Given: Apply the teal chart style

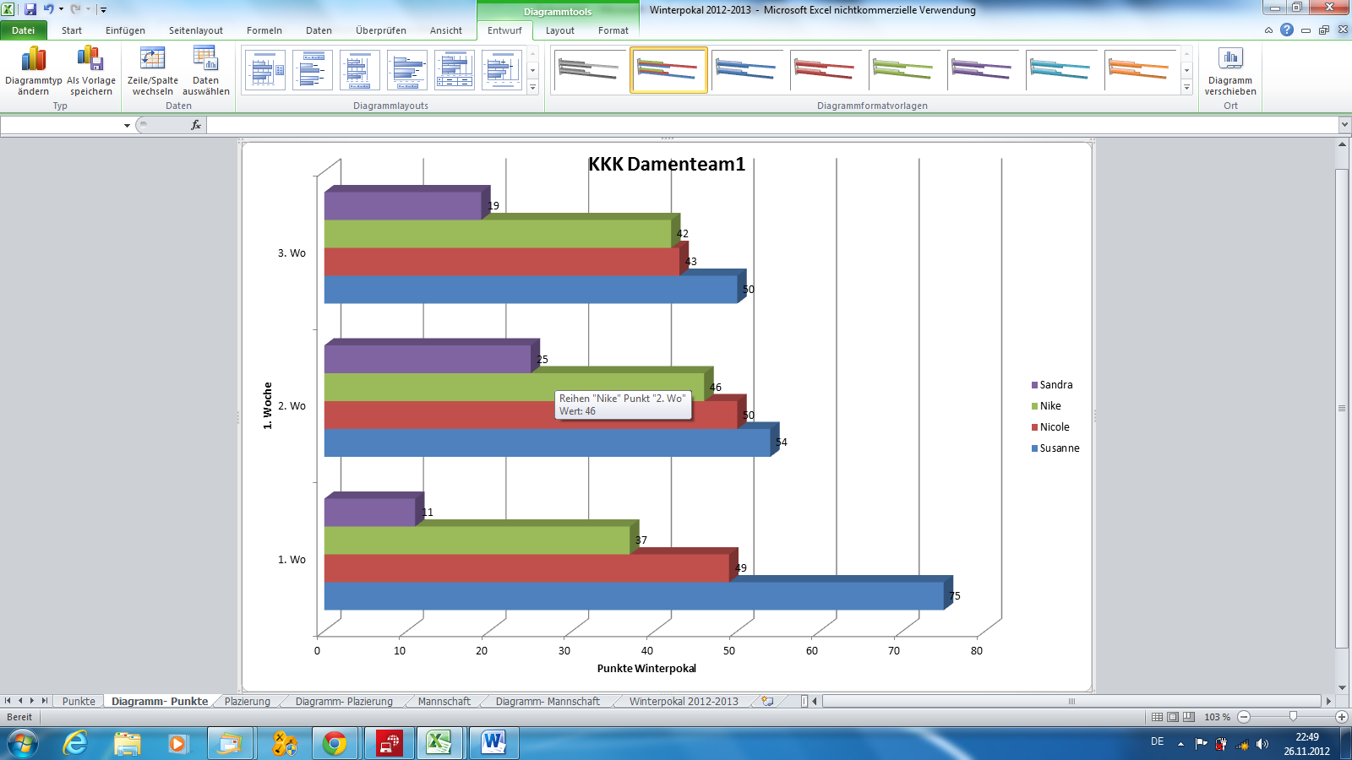Looking at the screenshot, I should click(x=1061, y=70).
